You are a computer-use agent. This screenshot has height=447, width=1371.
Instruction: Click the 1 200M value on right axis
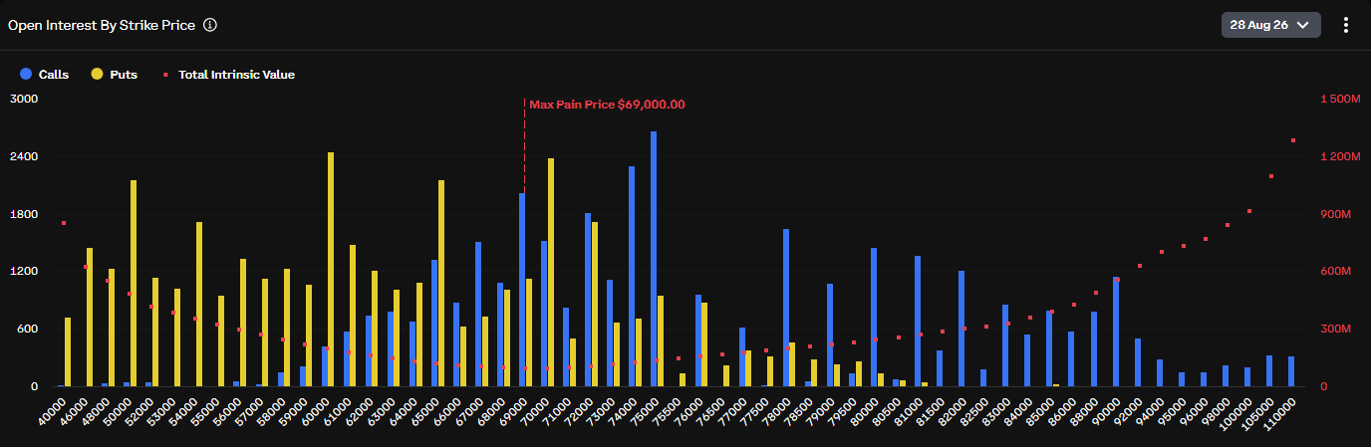[x=1339, y=157]
